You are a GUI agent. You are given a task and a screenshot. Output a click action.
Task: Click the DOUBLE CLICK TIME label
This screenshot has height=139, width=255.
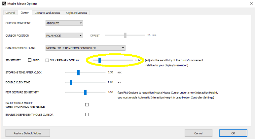[x=18, y=82]
